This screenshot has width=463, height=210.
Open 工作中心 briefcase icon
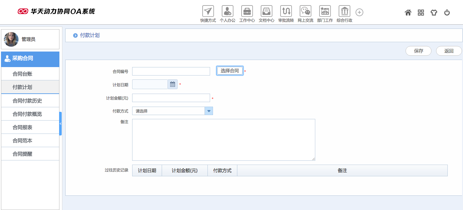tap(247, 11)
